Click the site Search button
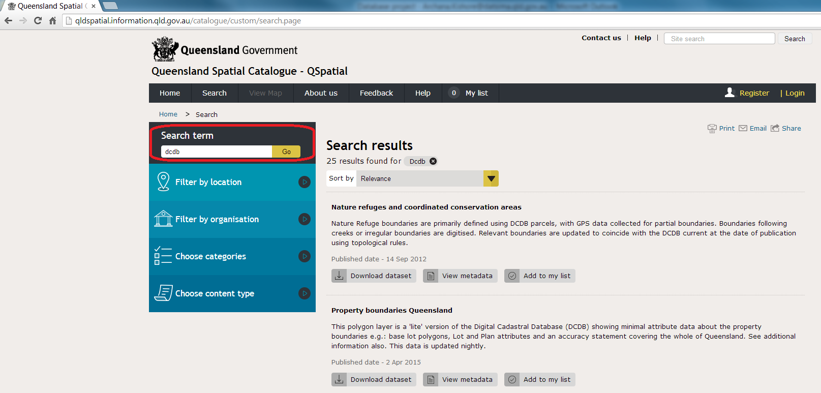 [x=795, y=39]
